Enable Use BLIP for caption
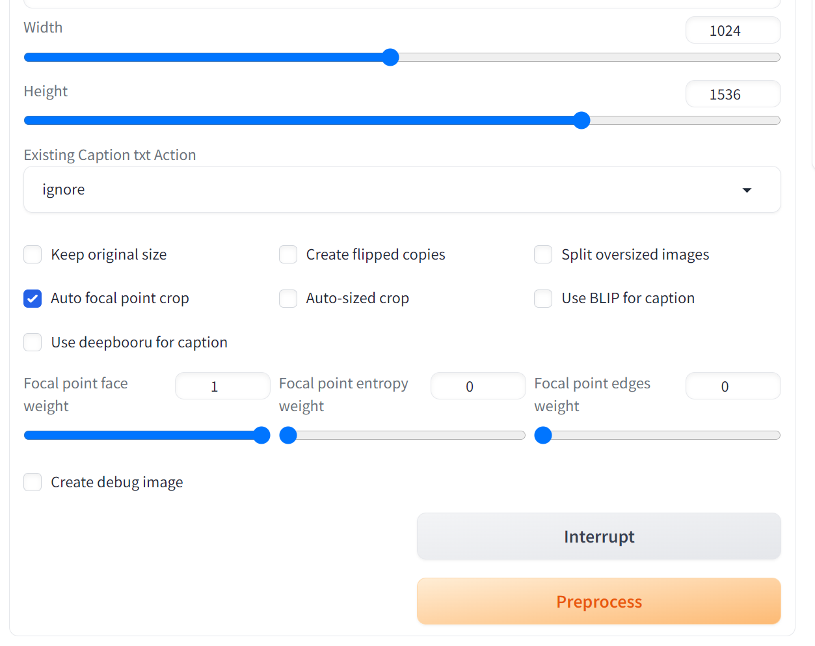Viewport: 815px width, 646px height. click(543, 299)
